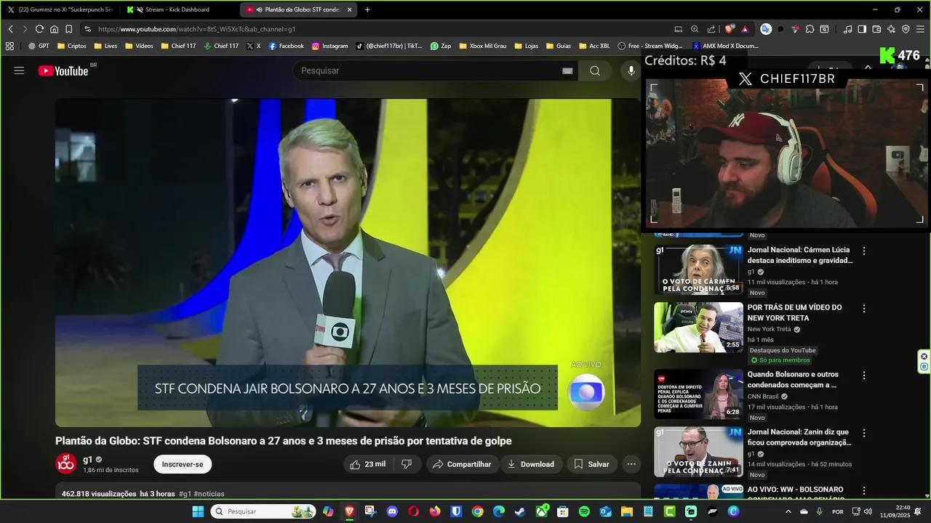This screenshot has width=931, height=523.
Task: Open the YouTube hamburger guide menu
Action: pos(19,70)
